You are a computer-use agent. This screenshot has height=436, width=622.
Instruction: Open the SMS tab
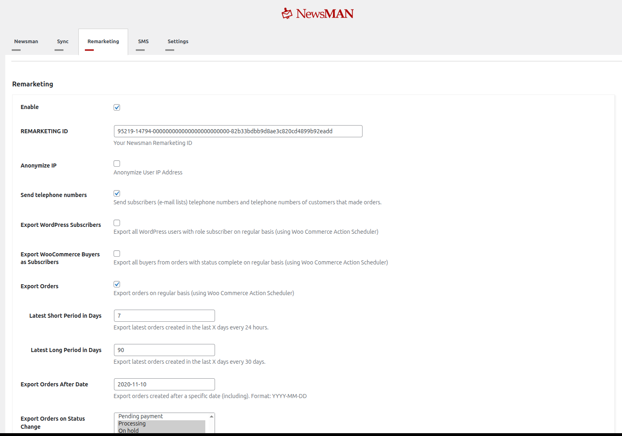pos(143,42)
